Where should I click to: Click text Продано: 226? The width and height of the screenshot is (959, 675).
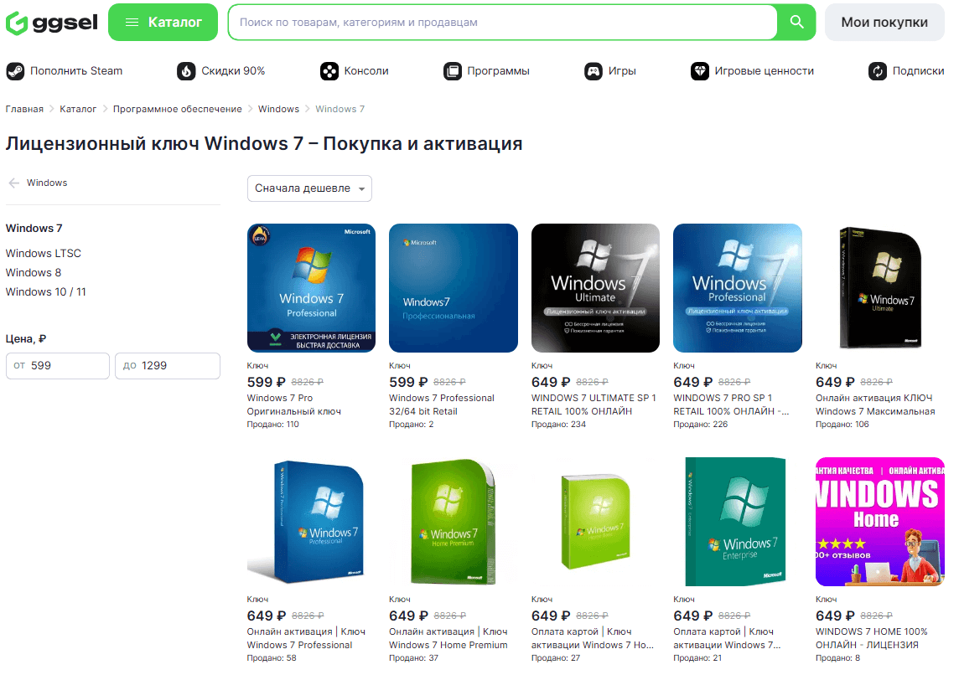click(700, 424)
